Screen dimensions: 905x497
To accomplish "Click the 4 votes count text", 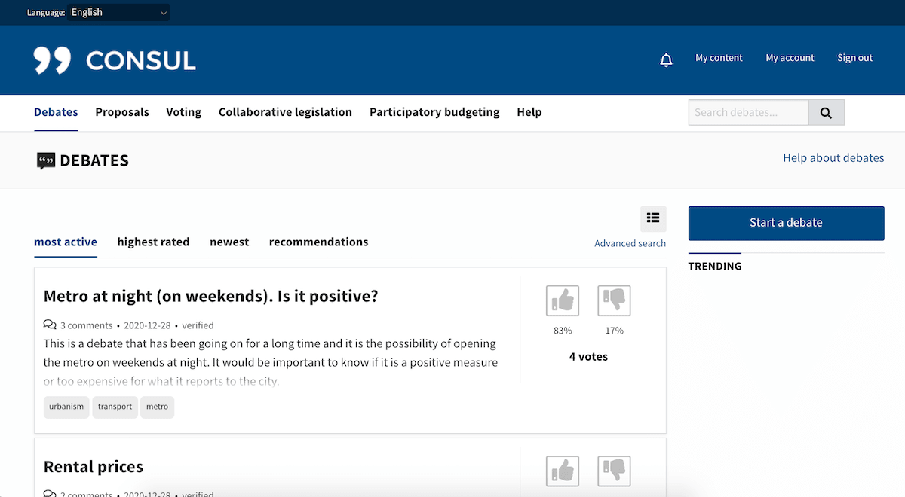I will coord(588,357).
